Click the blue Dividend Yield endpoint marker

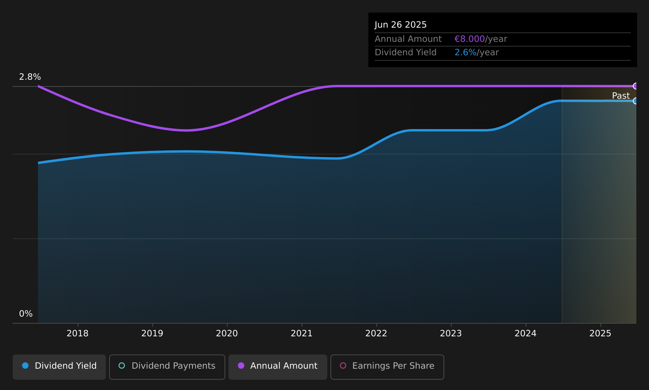636,101
